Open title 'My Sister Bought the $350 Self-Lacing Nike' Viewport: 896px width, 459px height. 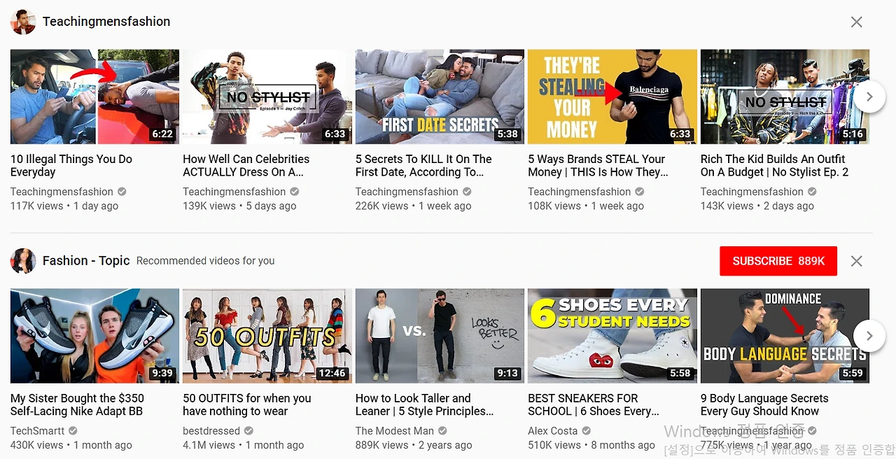click(x=77, y=405)
